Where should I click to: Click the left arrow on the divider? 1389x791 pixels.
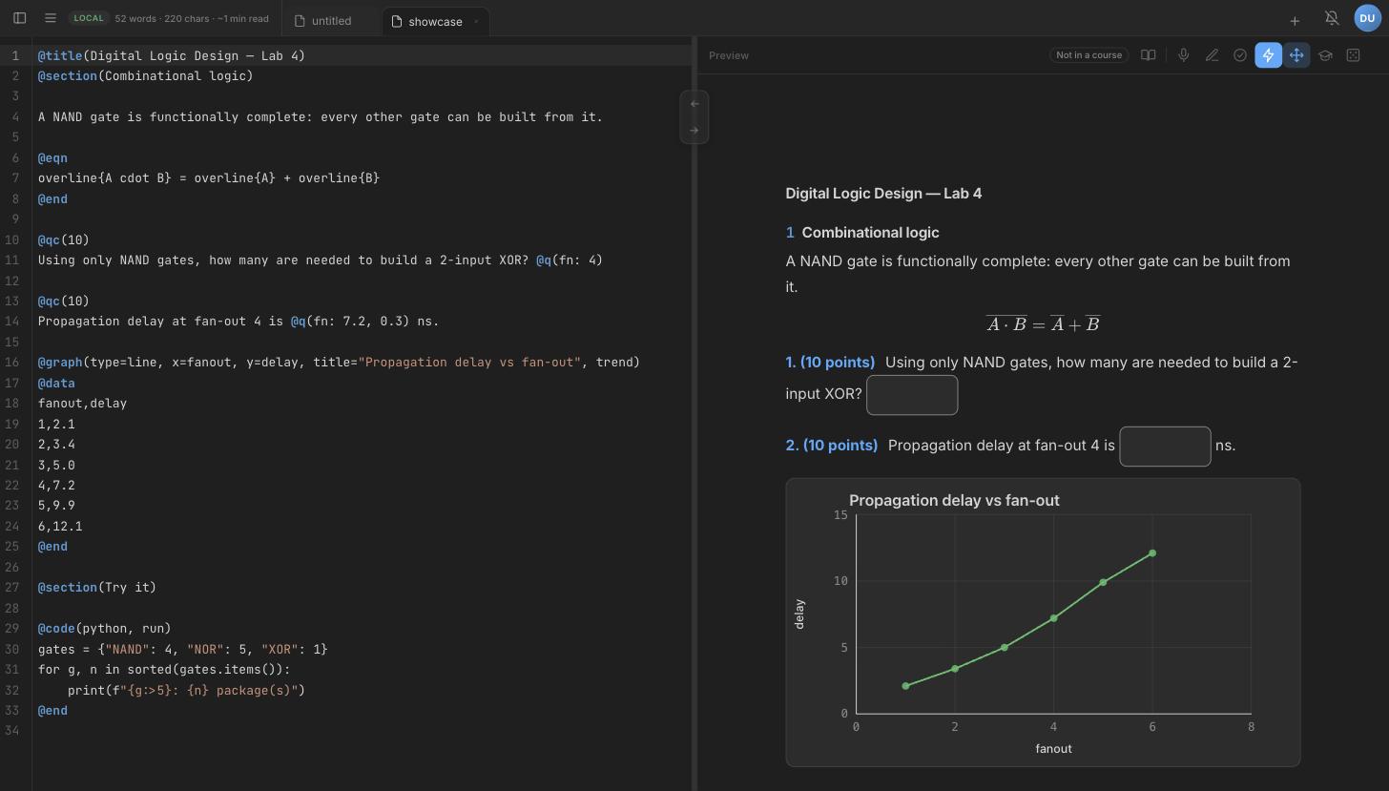click(694, 103)
